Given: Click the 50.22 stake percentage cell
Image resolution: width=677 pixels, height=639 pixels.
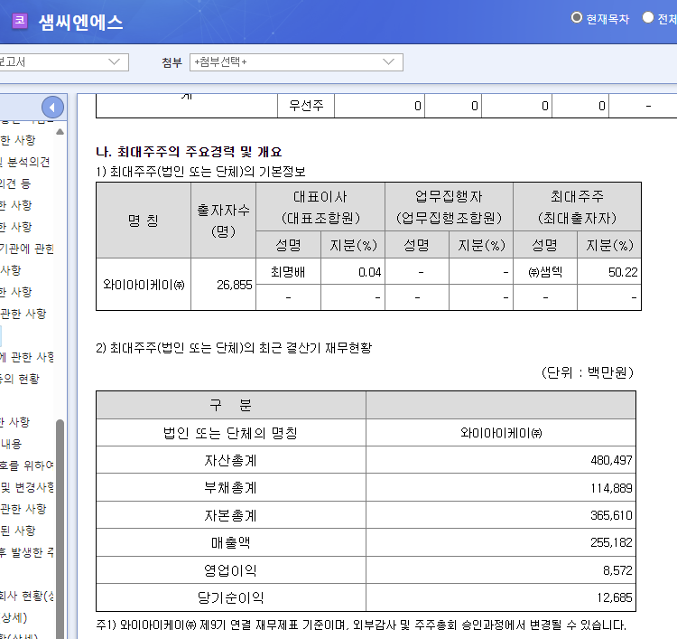Looking at the screenshot, I should tap(609, 272).
